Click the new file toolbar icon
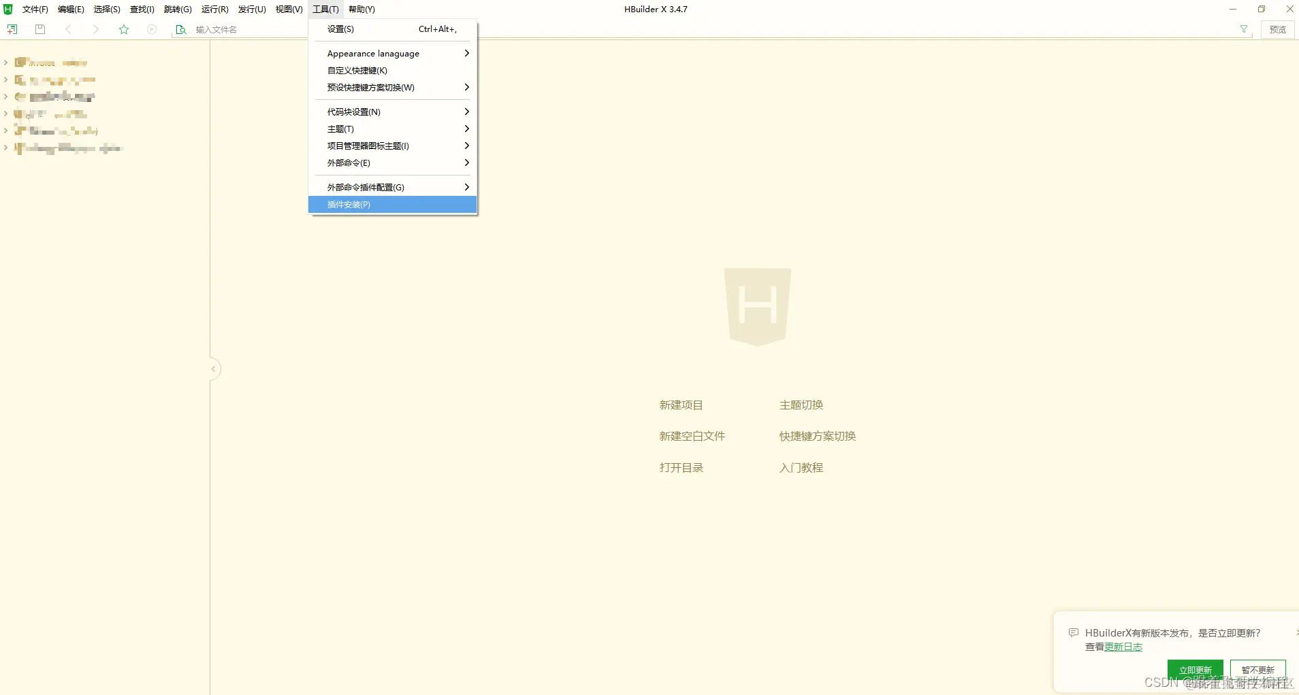The height and width of the screenshot is (695, 1299). (12, 29)
